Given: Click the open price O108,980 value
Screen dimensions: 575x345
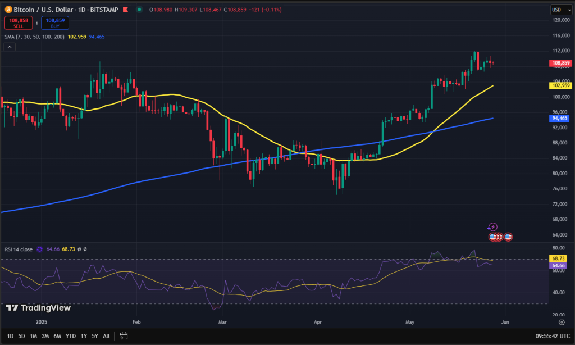Looking at the screenshot, I should click(x=161, y=10).
